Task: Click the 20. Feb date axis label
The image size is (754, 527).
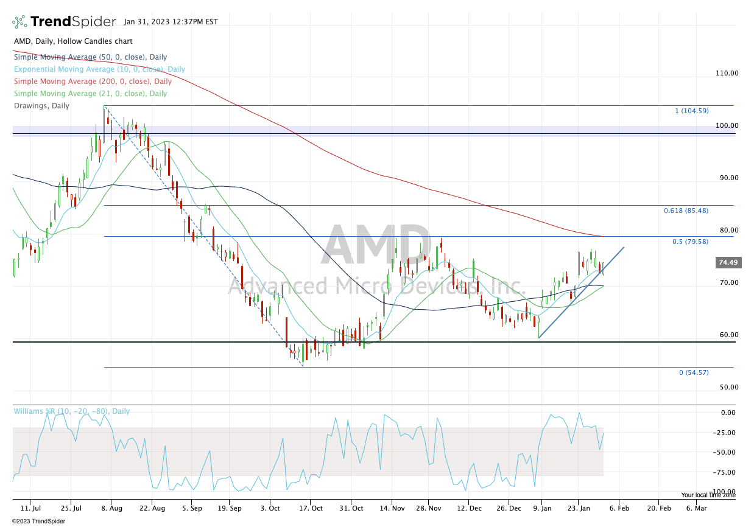Action: [x=659, y=508]
